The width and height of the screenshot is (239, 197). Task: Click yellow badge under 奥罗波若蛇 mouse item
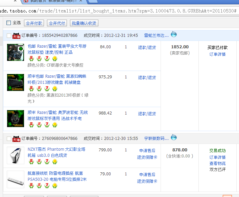click(x=55, y=125)
